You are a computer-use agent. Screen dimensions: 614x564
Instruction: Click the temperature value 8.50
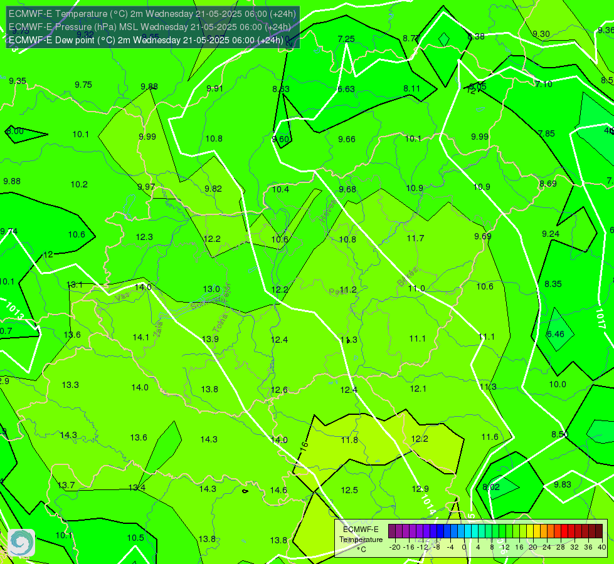pos(560,434)
